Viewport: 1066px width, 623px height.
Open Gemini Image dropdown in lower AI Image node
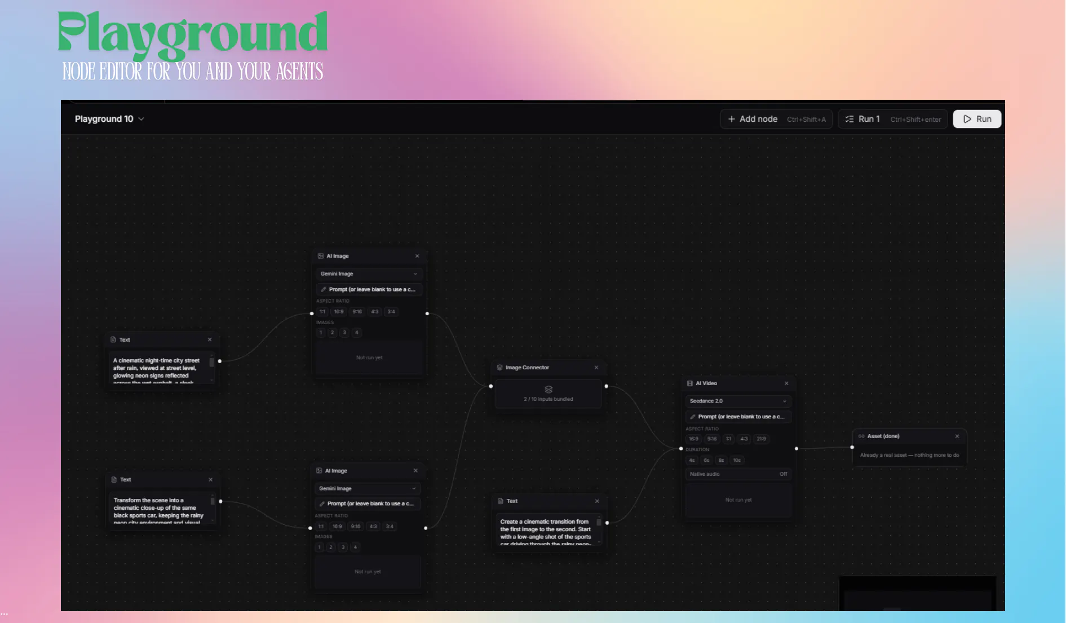coord(368,489)
